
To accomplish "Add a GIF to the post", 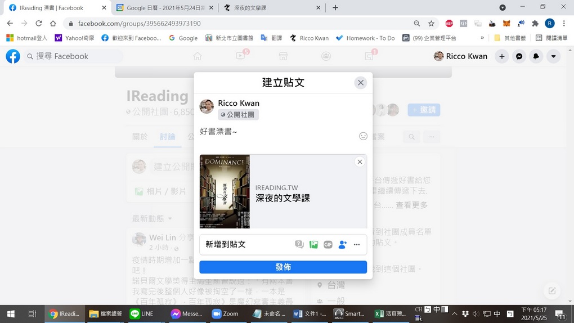I will 328,245.
